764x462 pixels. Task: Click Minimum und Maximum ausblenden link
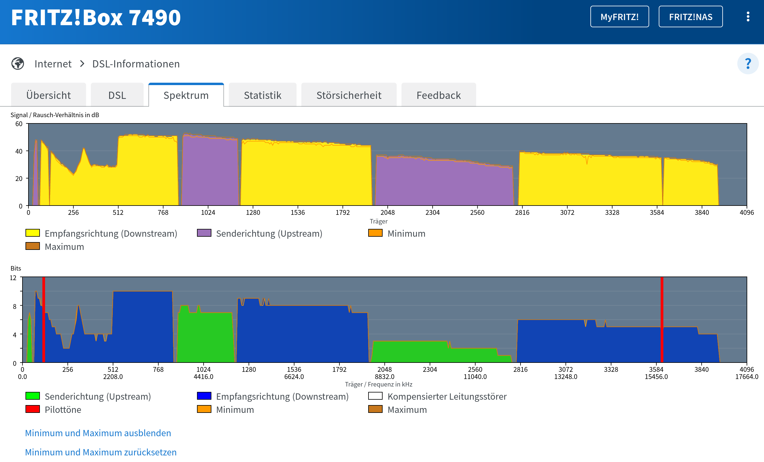[x=98, y=433]
